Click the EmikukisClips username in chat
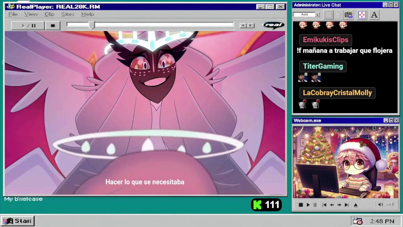403x227 pixels. pyautogui.click(x=326, y=40)
